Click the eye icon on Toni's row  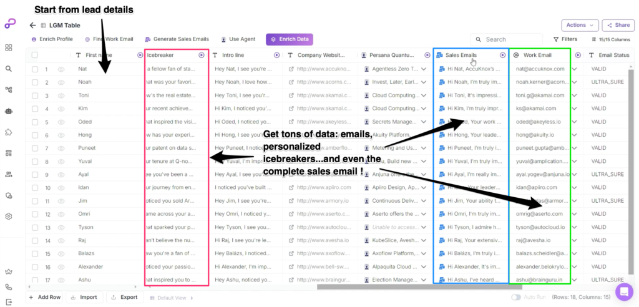[x=61, y=96]
